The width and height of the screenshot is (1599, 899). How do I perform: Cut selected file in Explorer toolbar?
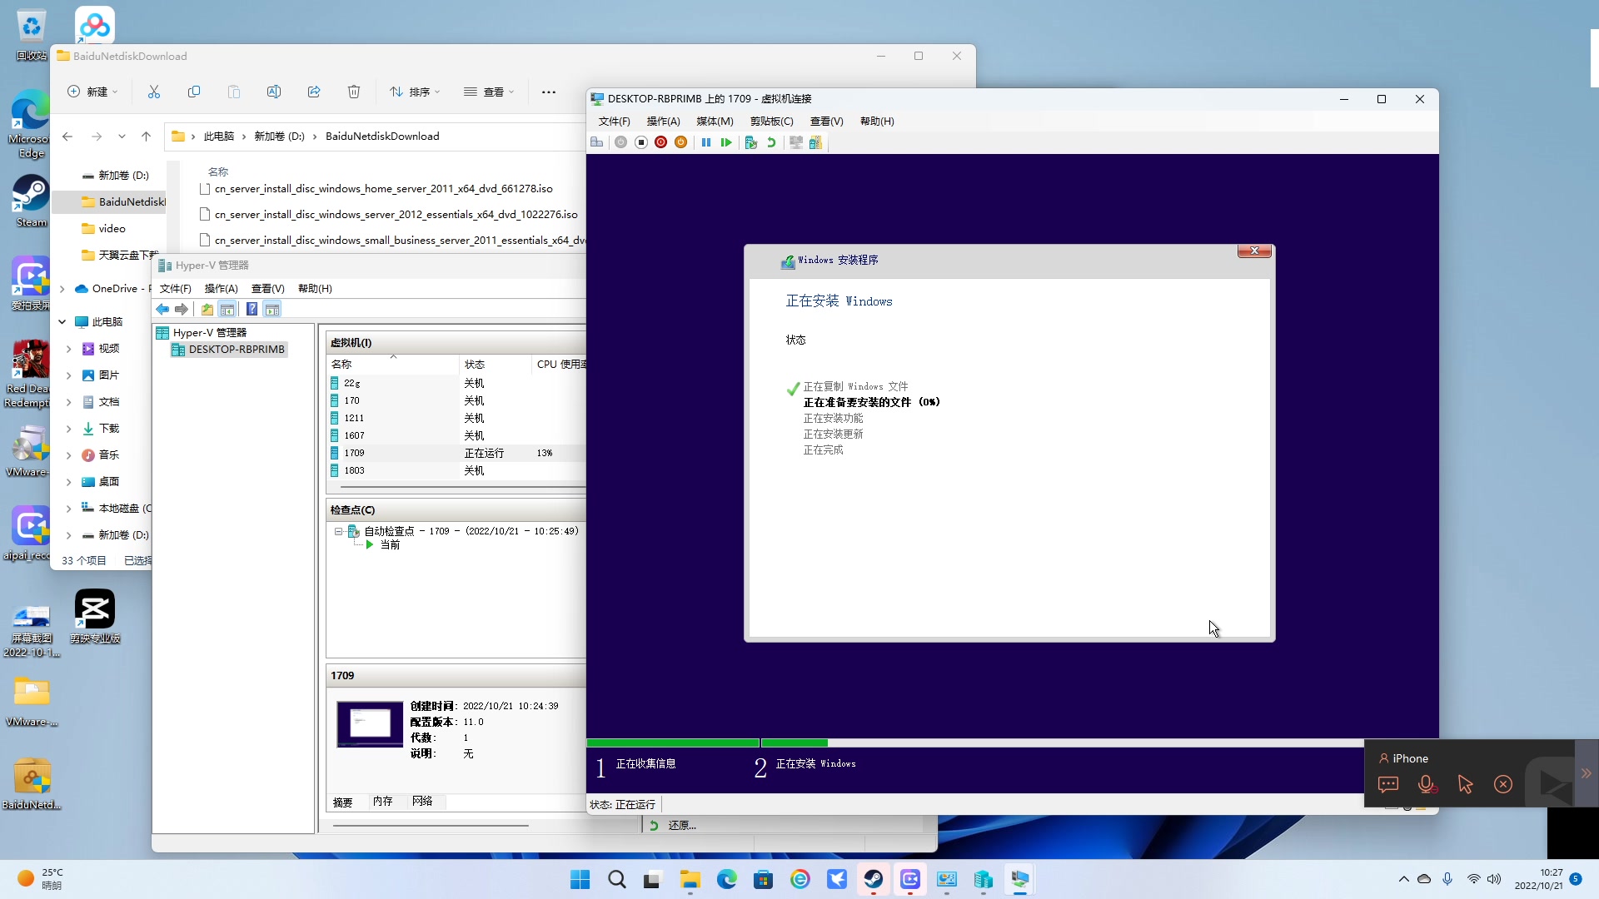[154, 92]
